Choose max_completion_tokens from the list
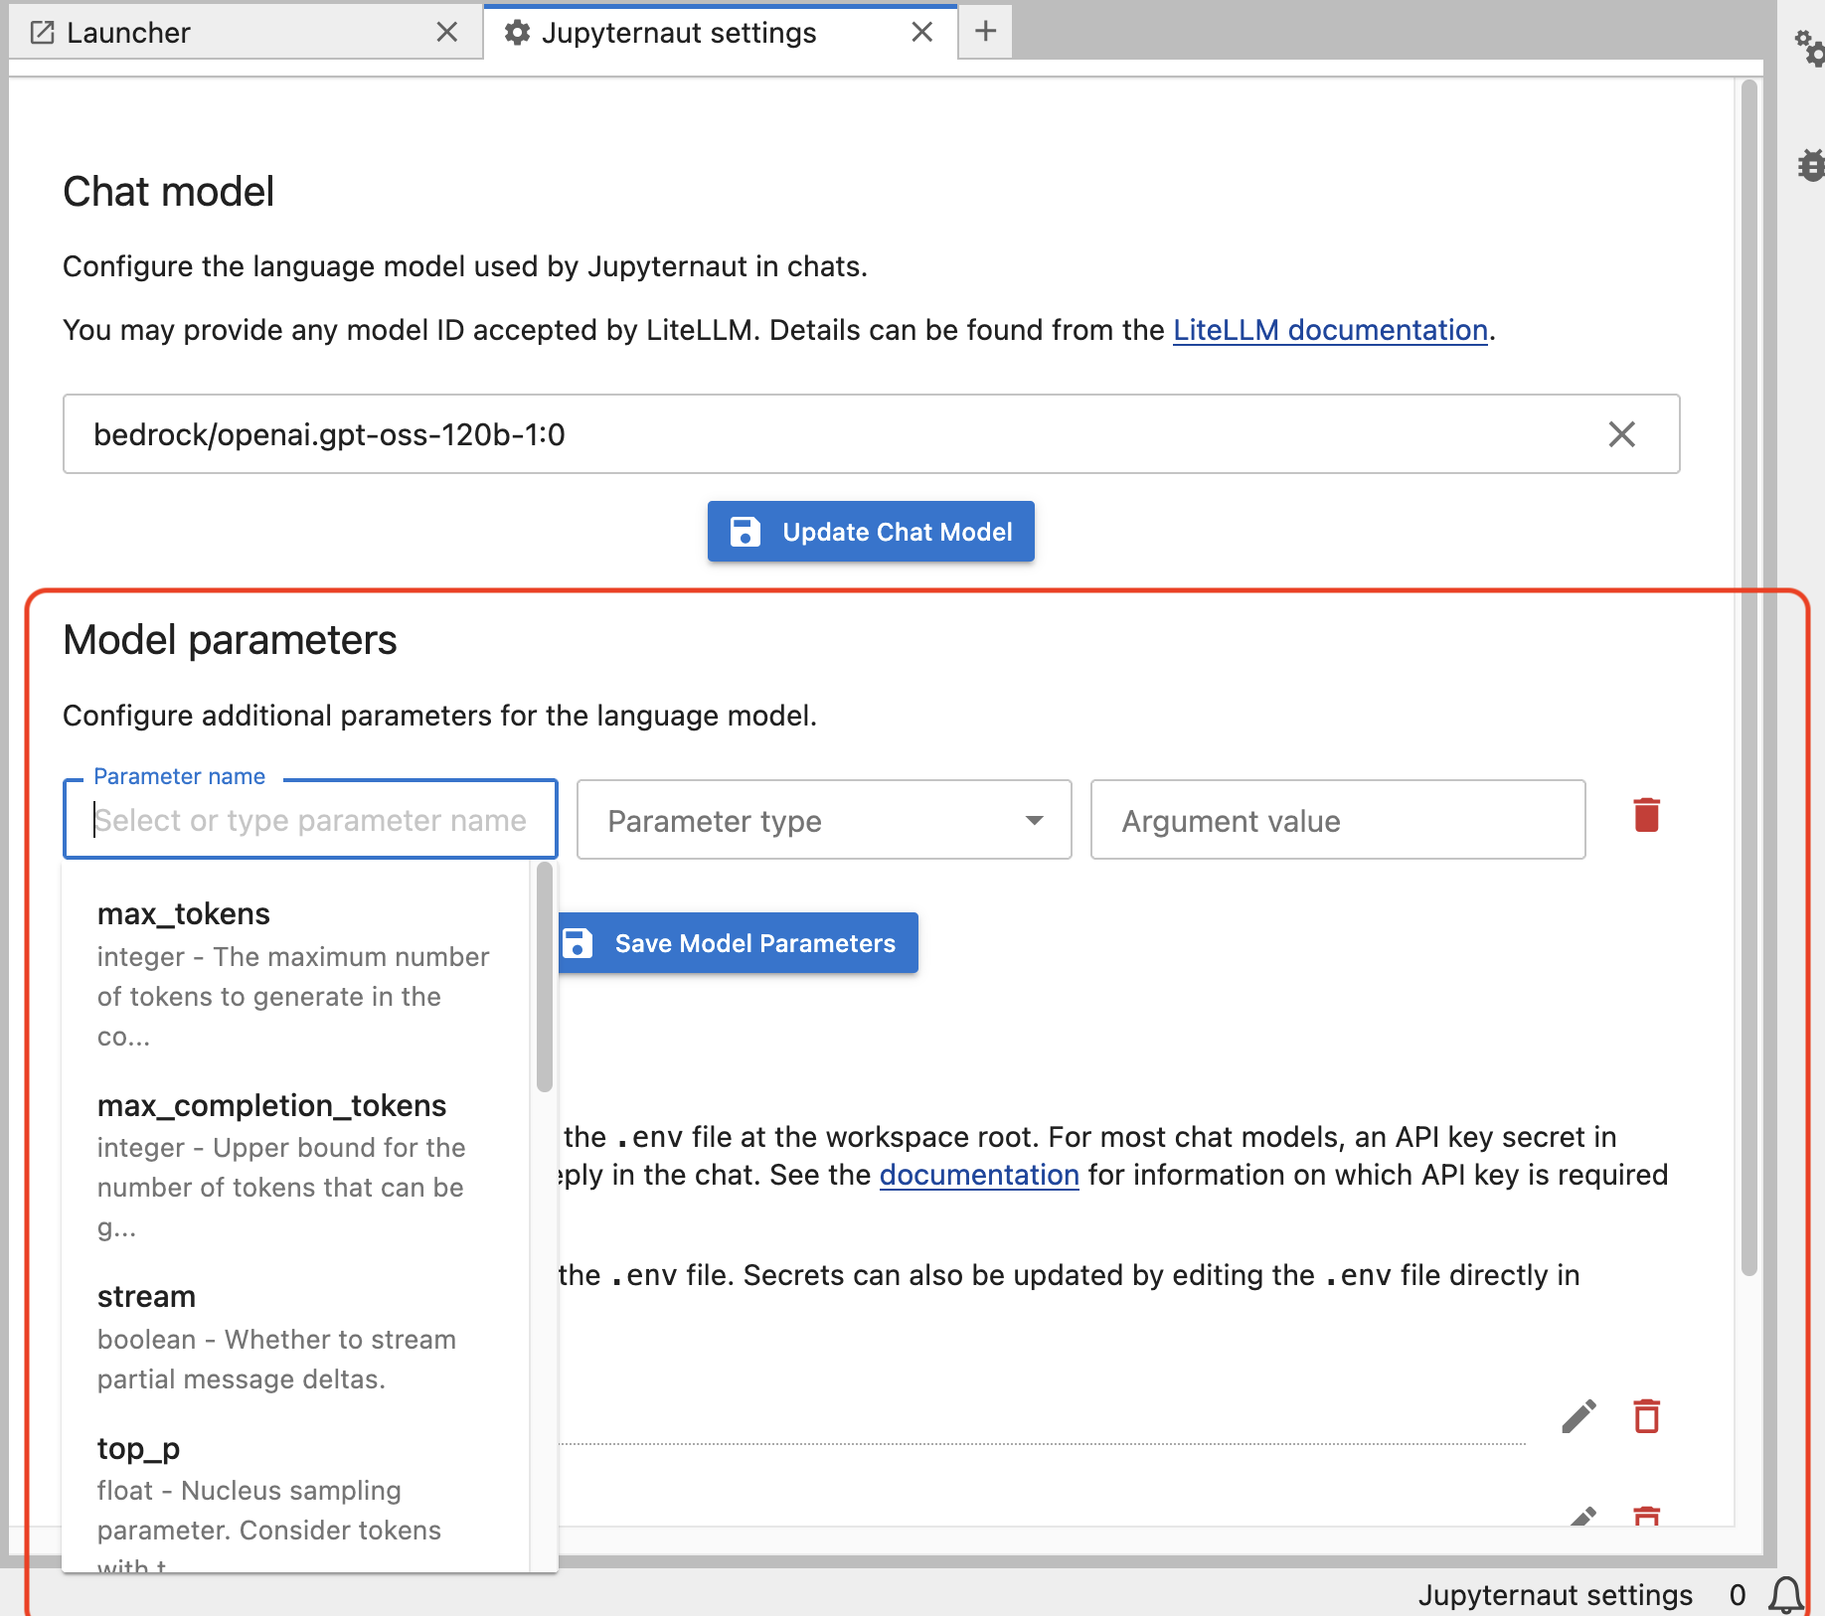The width and height of the screenshot is (1825, 1616). point(295,1165)
